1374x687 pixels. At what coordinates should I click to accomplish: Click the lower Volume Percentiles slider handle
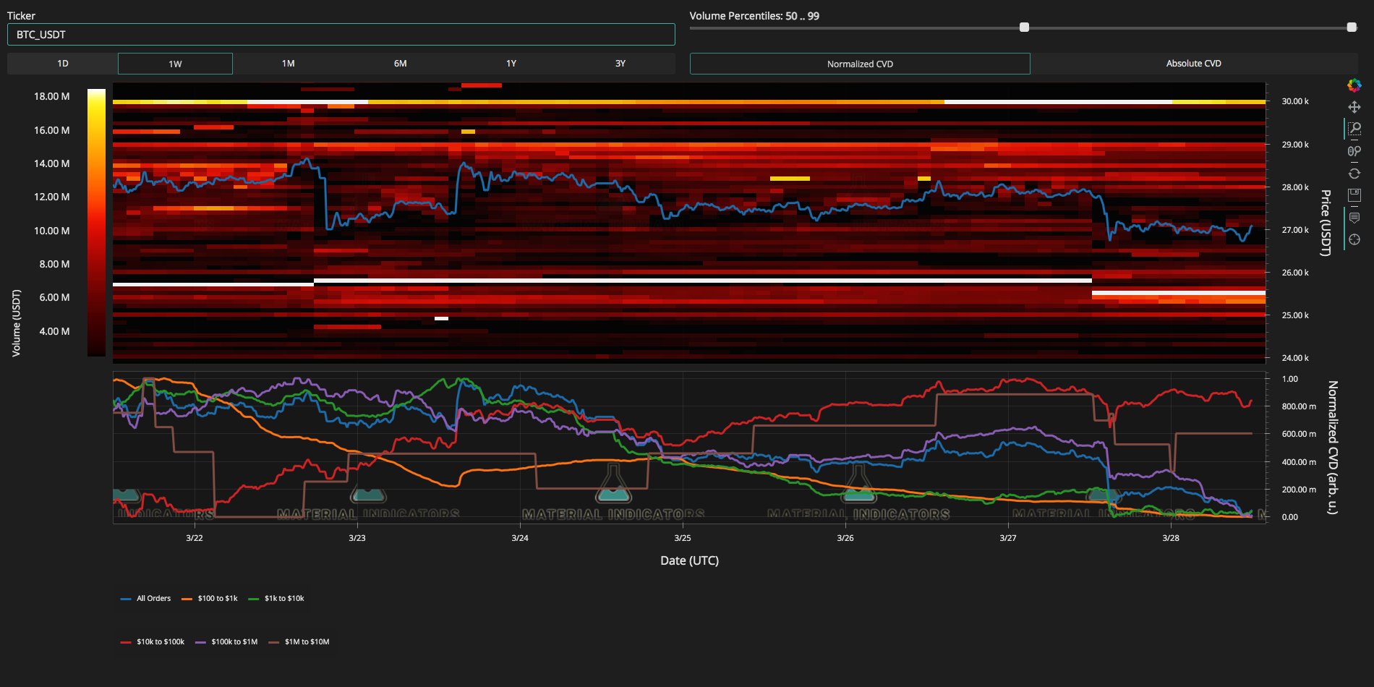pyautogui.click(x=1024, y=27)
